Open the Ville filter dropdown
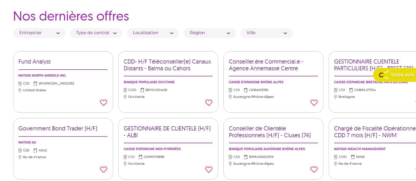The width and height of the screenshot is (416, 181). click(267, 33)
